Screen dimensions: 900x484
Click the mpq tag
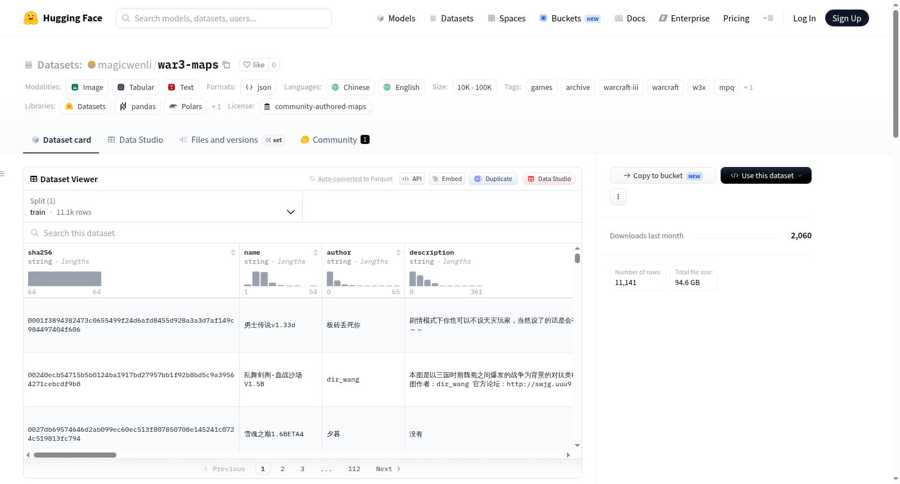click(x=727, y=87)
